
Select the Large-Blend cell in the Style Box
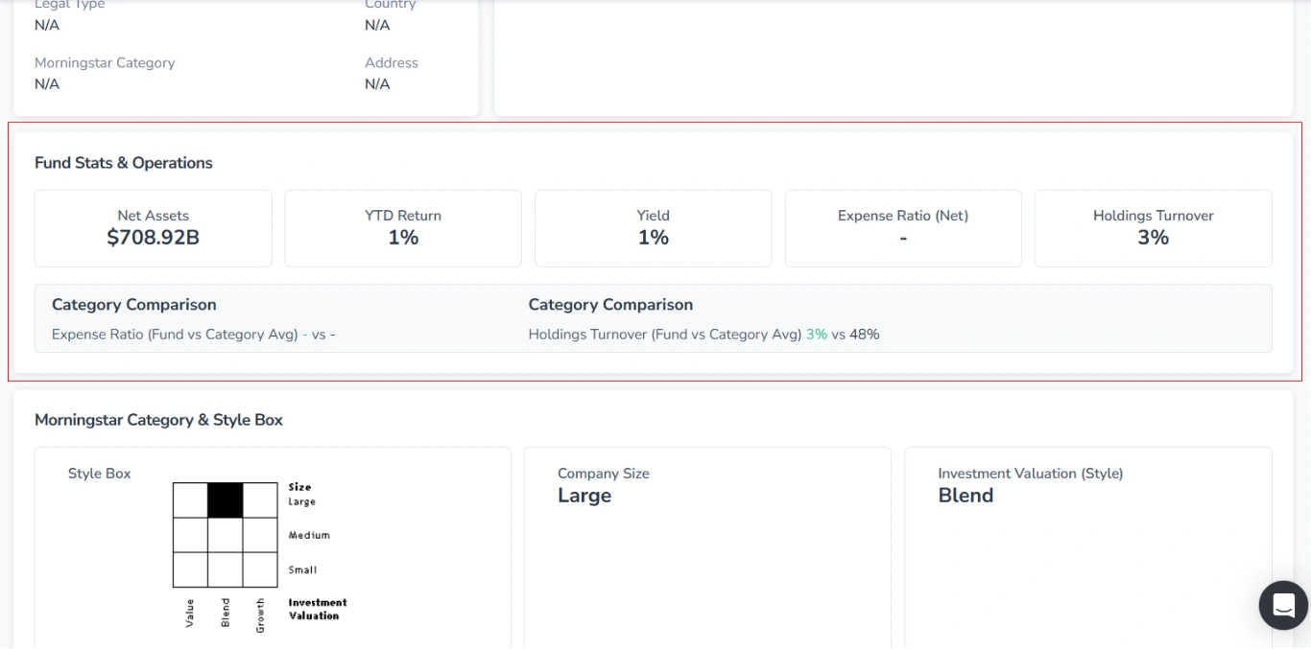click(226, 500)
